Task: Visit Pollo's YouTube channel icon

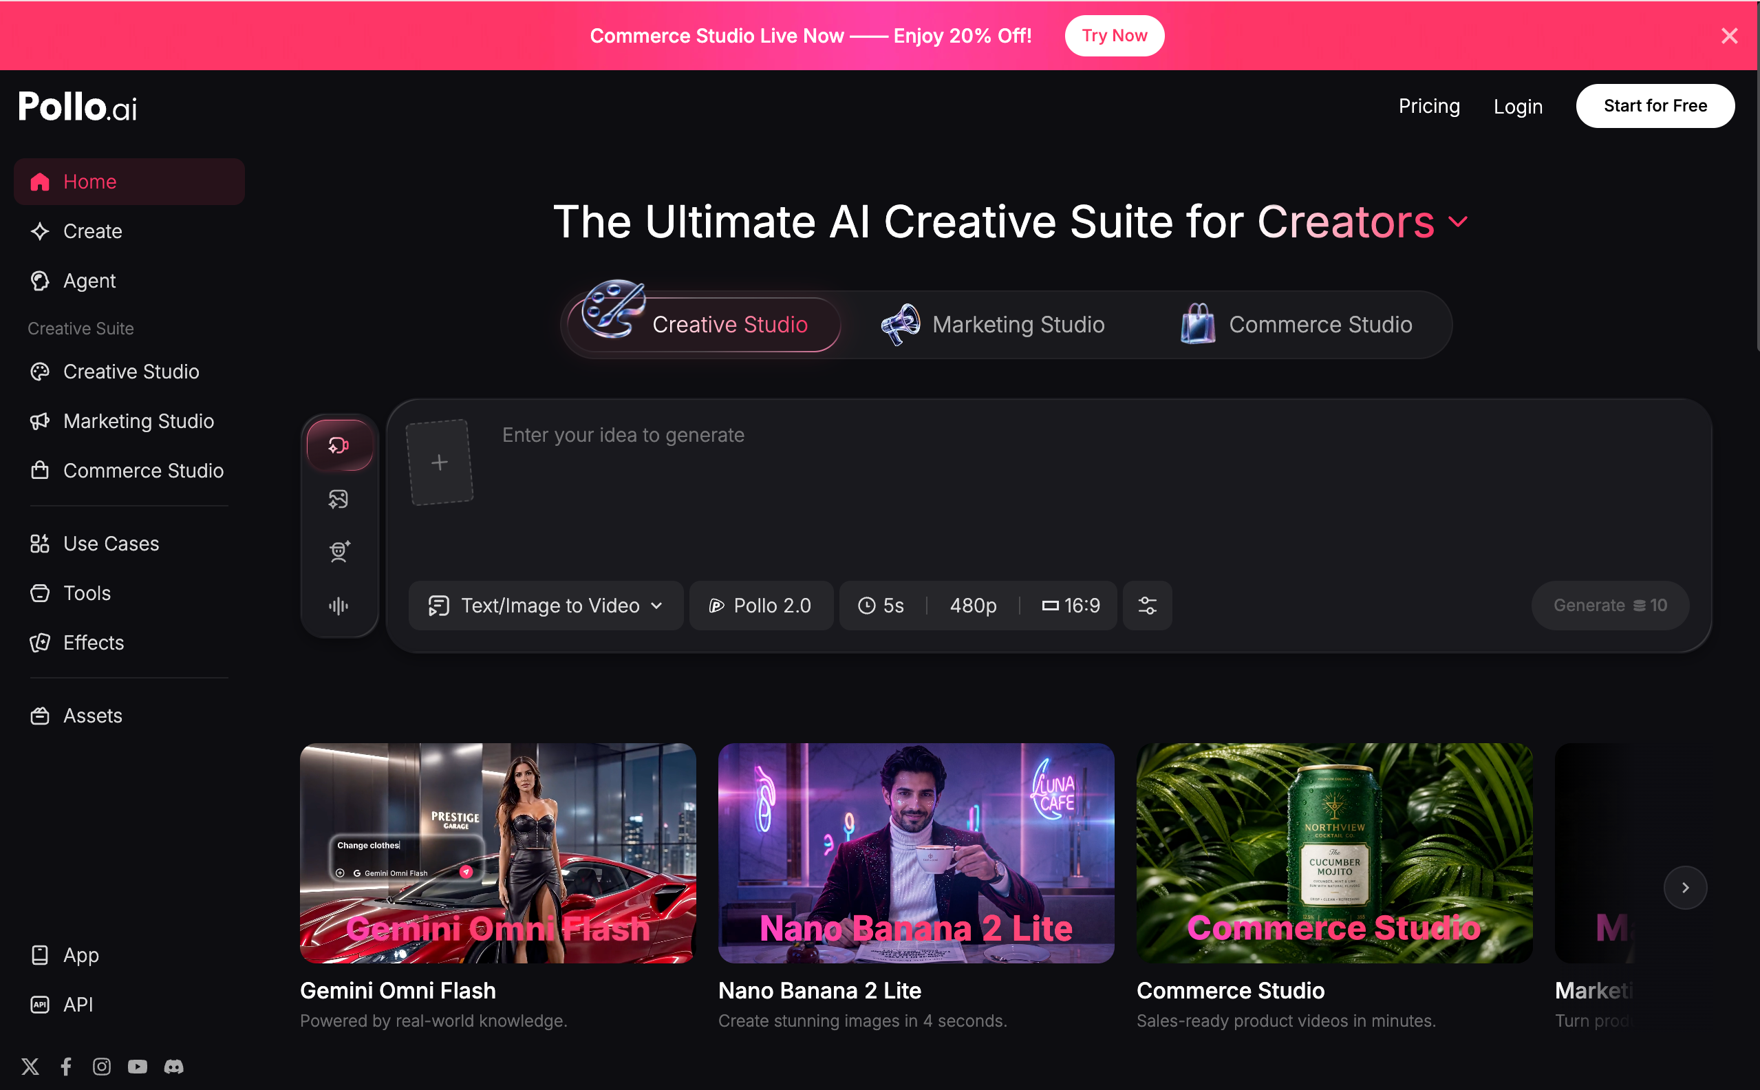Action: [138, 1066]
